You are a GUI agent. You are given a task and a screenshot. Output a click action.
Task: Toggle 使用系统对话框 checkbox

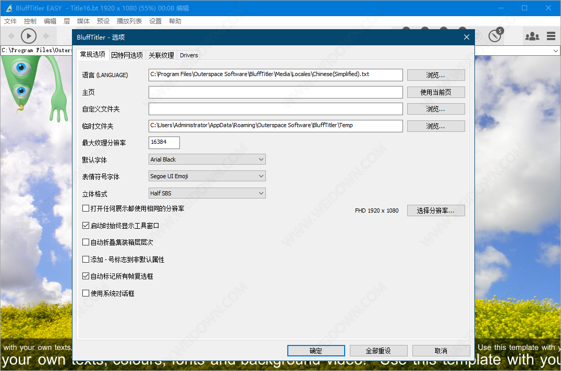tap(86, 293)
